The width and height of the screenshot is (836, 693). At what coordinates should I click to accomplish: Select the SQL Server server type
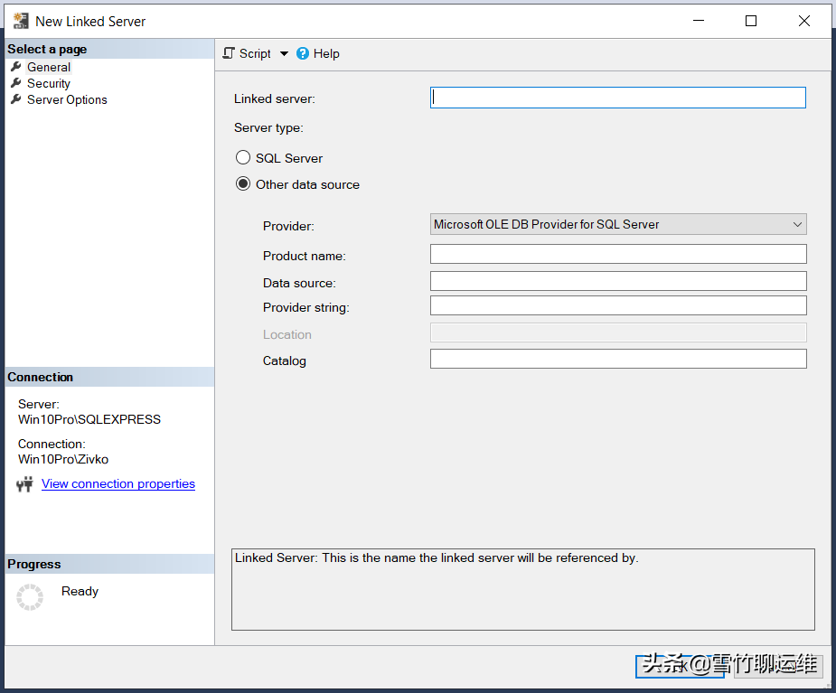coord(242,156)
